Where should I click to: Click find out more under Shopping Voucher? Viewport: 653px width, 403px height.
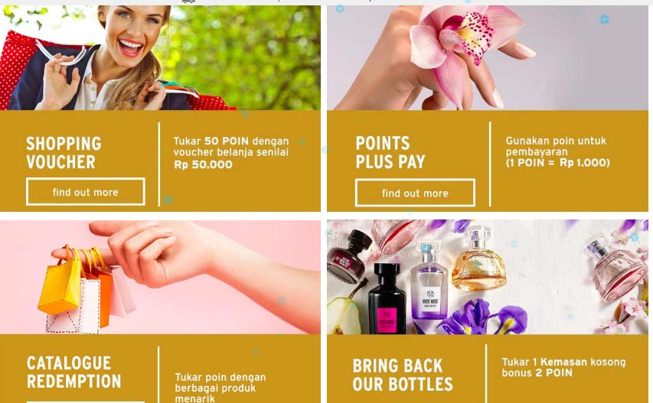[x=86, y=192]
